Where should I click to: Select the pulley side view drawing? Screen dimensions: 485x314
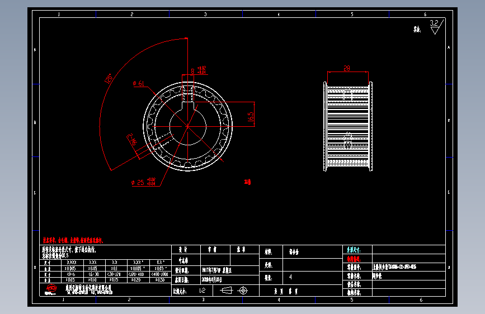pyautogui.click(x=348, y=126)
